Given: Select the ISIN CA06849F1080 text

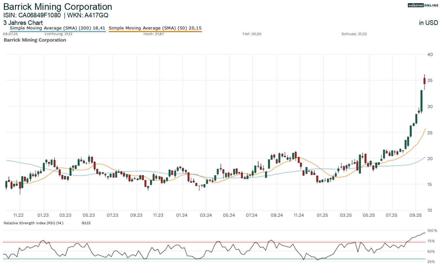Looking at the screenshot, I should tap(32, 15).
